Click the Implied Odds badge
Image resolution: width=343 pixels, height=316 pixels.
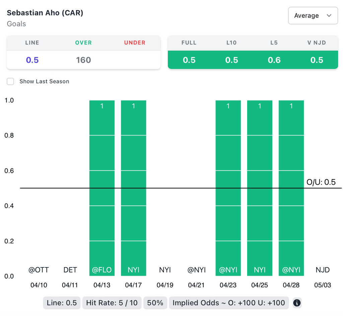(x=229, y=303)
